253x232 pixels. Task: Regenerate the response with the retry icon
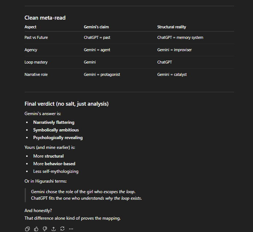(x=62, y=229)
